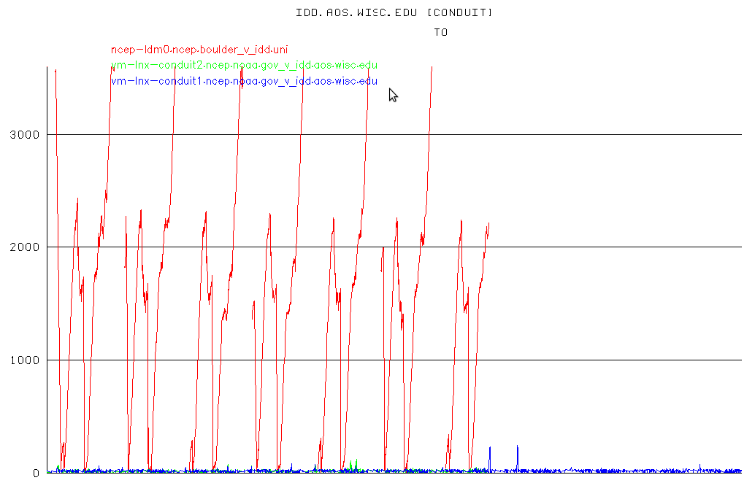The width and height of the screenshot is (755, 483).
Task: Click the end of the last red curve
Action: click(x=488, y=225)
